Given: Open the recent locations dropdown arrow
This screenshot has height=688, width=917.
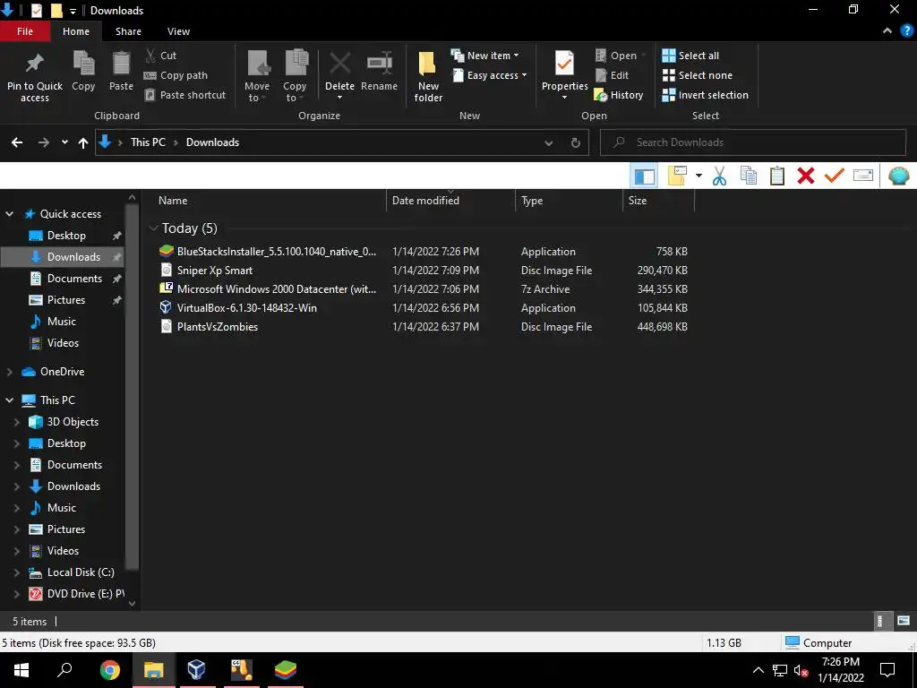Looking at the screenshot, I should [x=64, y=142].
